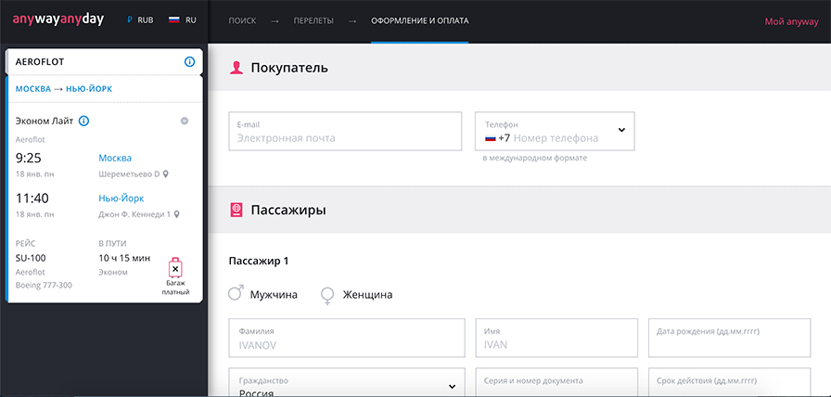831x397 pixels.
Task: Click the Покупатель person icon
Action: (x=237, y=67)
